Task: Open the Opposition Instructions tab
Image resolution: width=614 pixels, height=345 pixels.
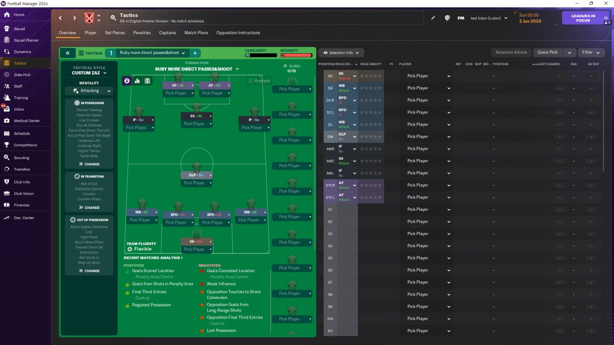Action: pos(238,33)
